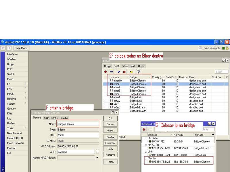Switch to the Hosts tab
Image resolution: width=230 pixels, height=172 pixels.
pos(141,66)
